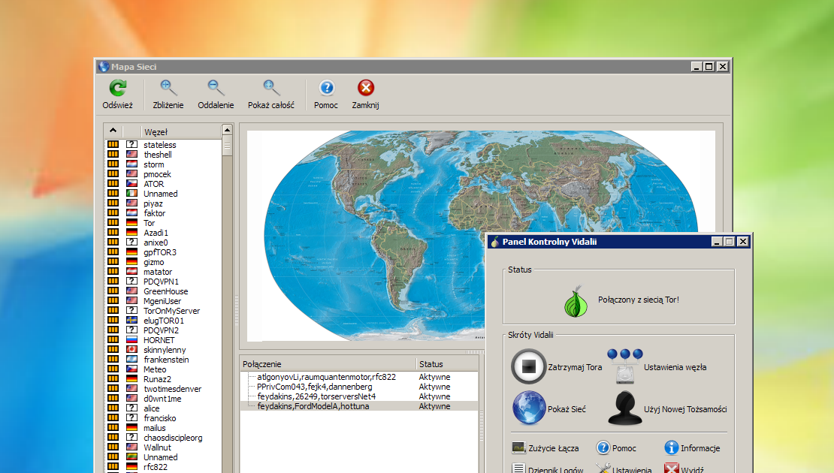This screenshot has width=834, height=473.
Task: Select the gpfTOR3 relay
Action: [159, 252]
